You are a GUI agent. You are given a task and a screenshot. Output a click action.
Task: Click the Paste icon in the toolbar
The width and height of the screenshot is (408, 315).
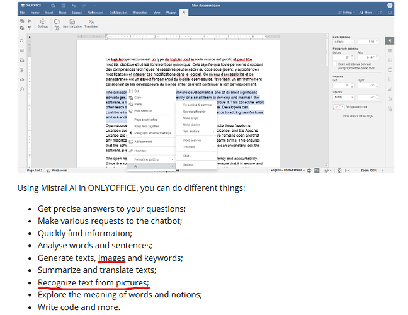click(22, 28)
